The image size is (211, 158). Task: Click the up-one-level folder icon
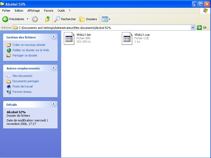[47, 19]
